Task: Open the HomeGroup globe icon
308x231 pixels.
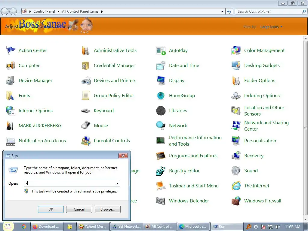Action: pos(161,96)
